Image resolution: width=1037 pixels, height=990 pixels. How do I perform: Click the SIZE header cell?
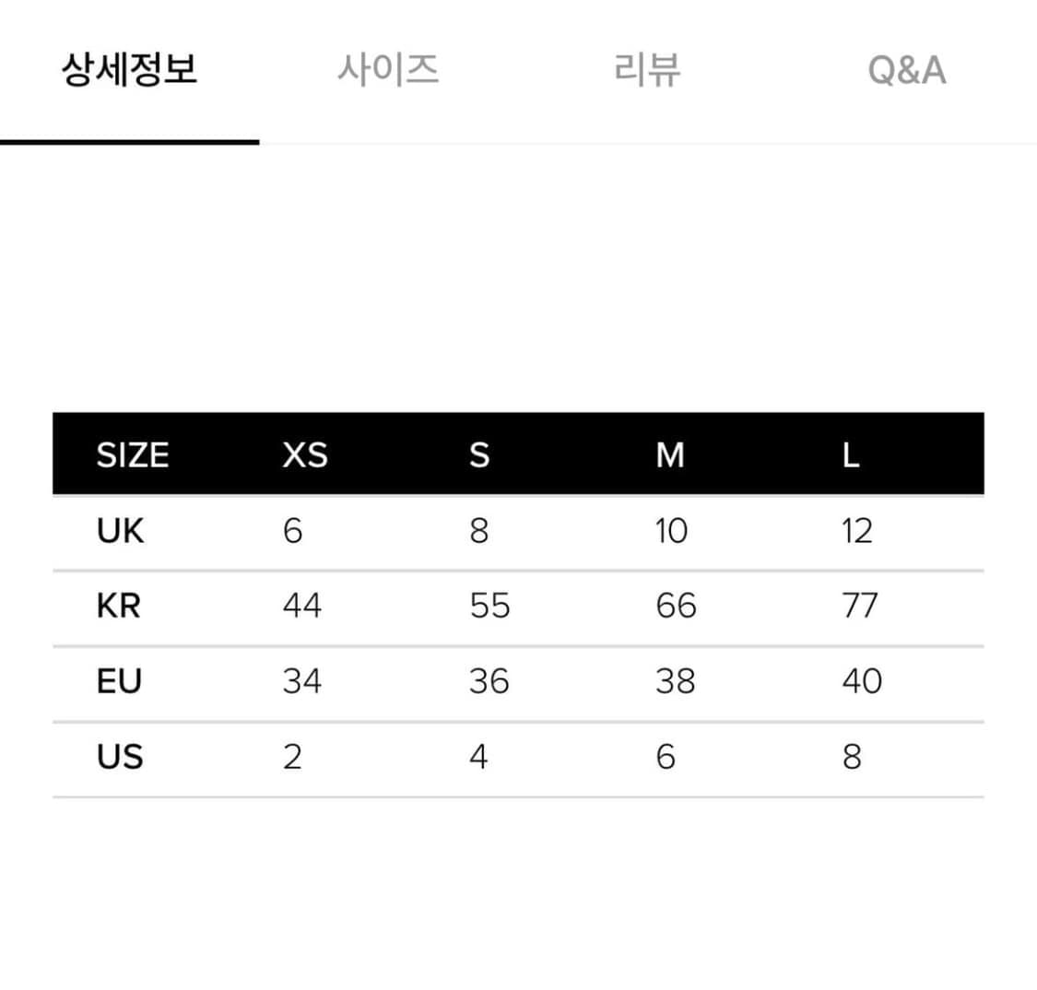133,454
